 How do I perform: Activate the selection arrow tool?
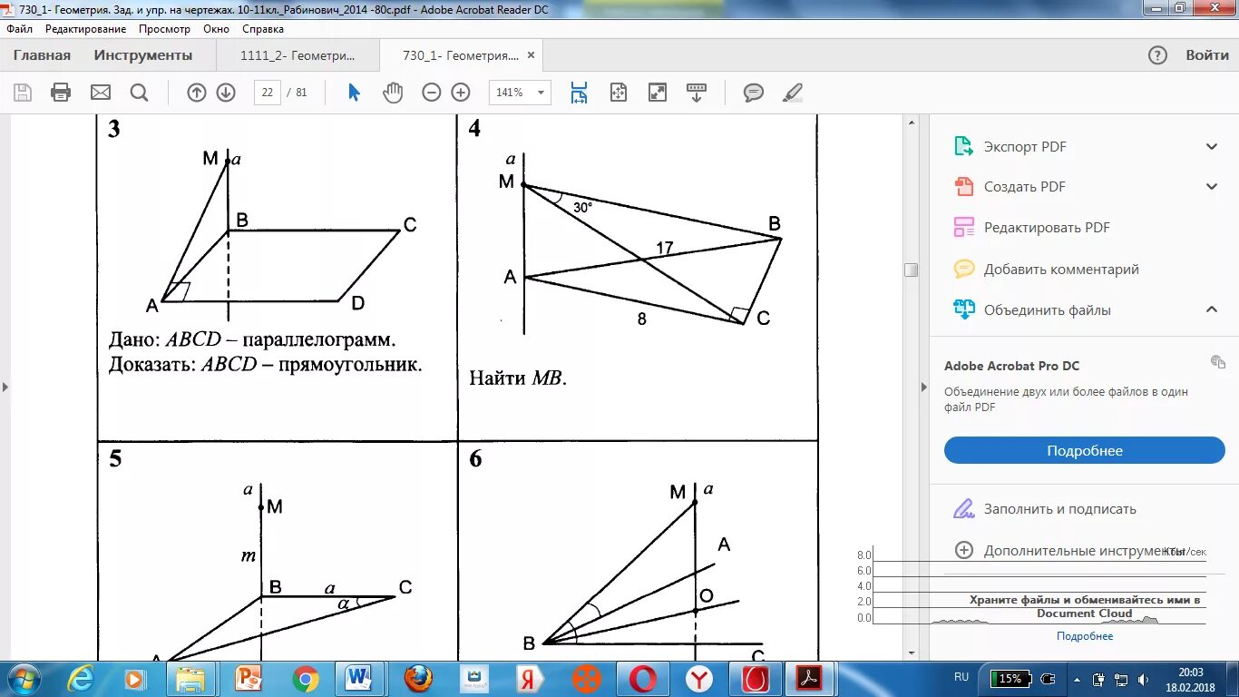point(354,93)
